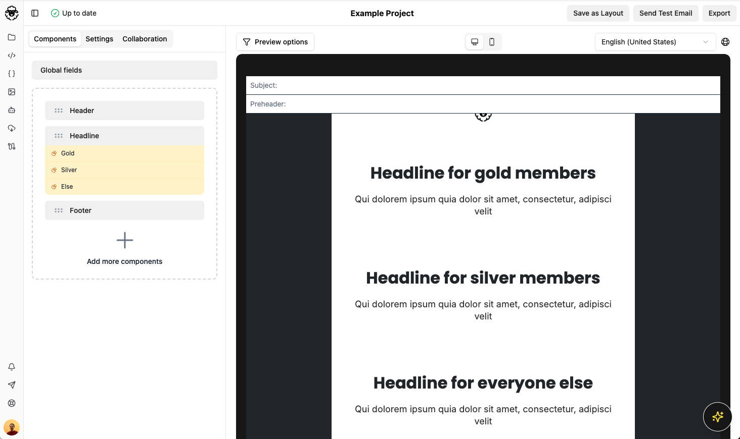Open the AI sparkle assistant button

click(717, 417)
